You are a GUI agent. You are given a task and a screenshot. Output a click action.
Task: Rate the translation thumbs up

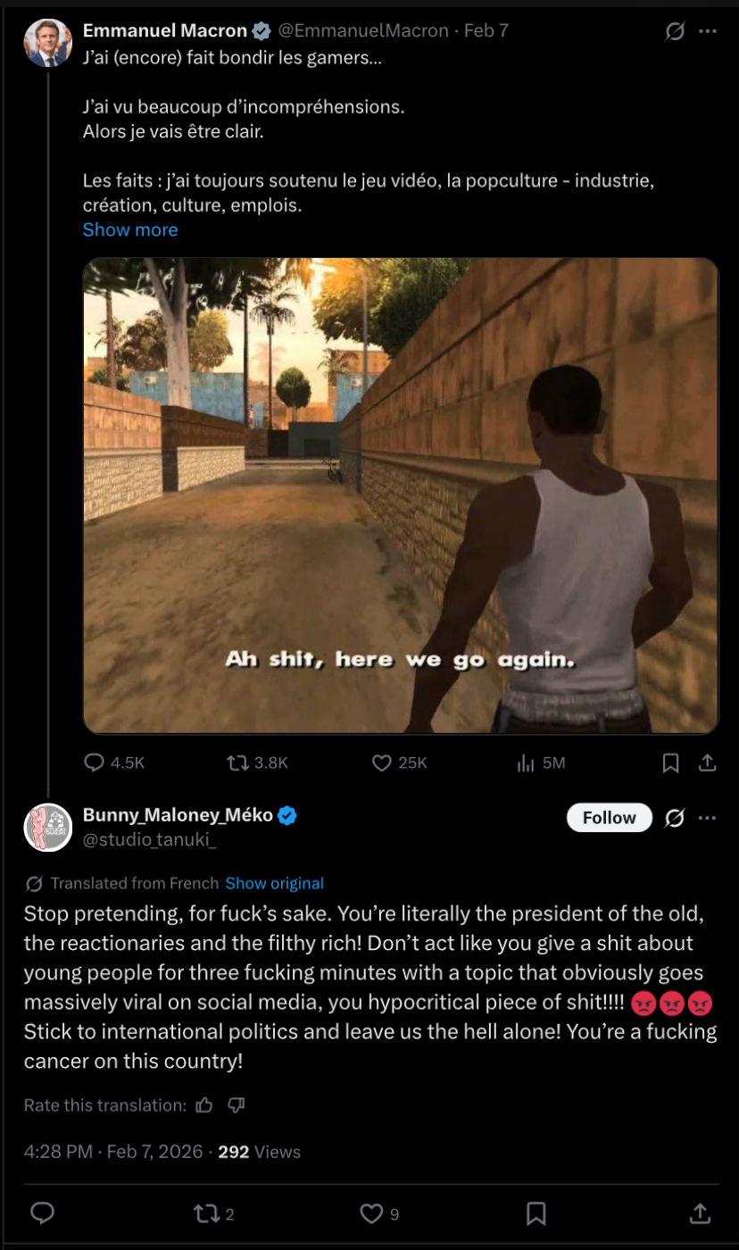[x=204, y=1105]
